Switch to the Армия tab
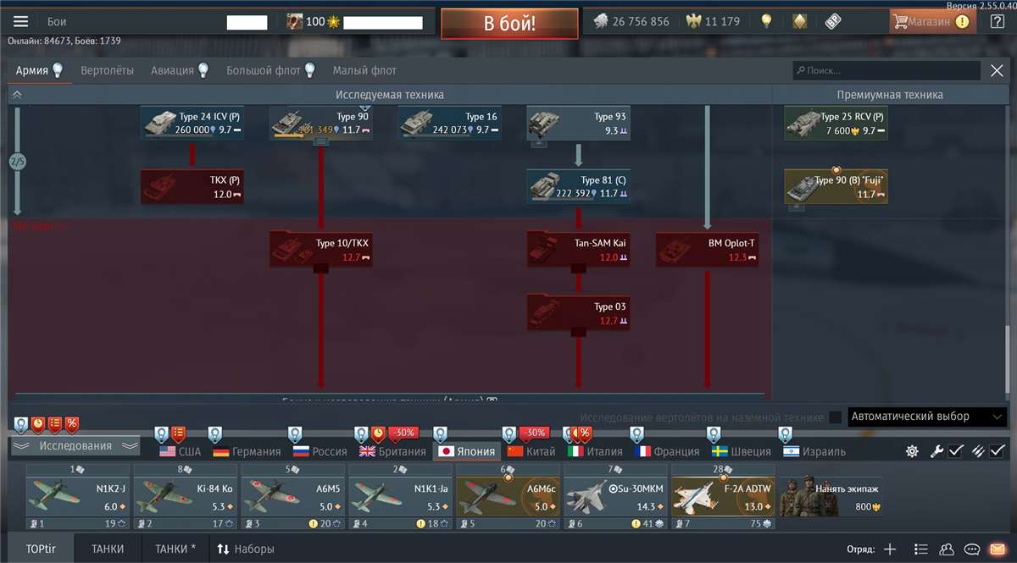 click(x=39, y=70)
